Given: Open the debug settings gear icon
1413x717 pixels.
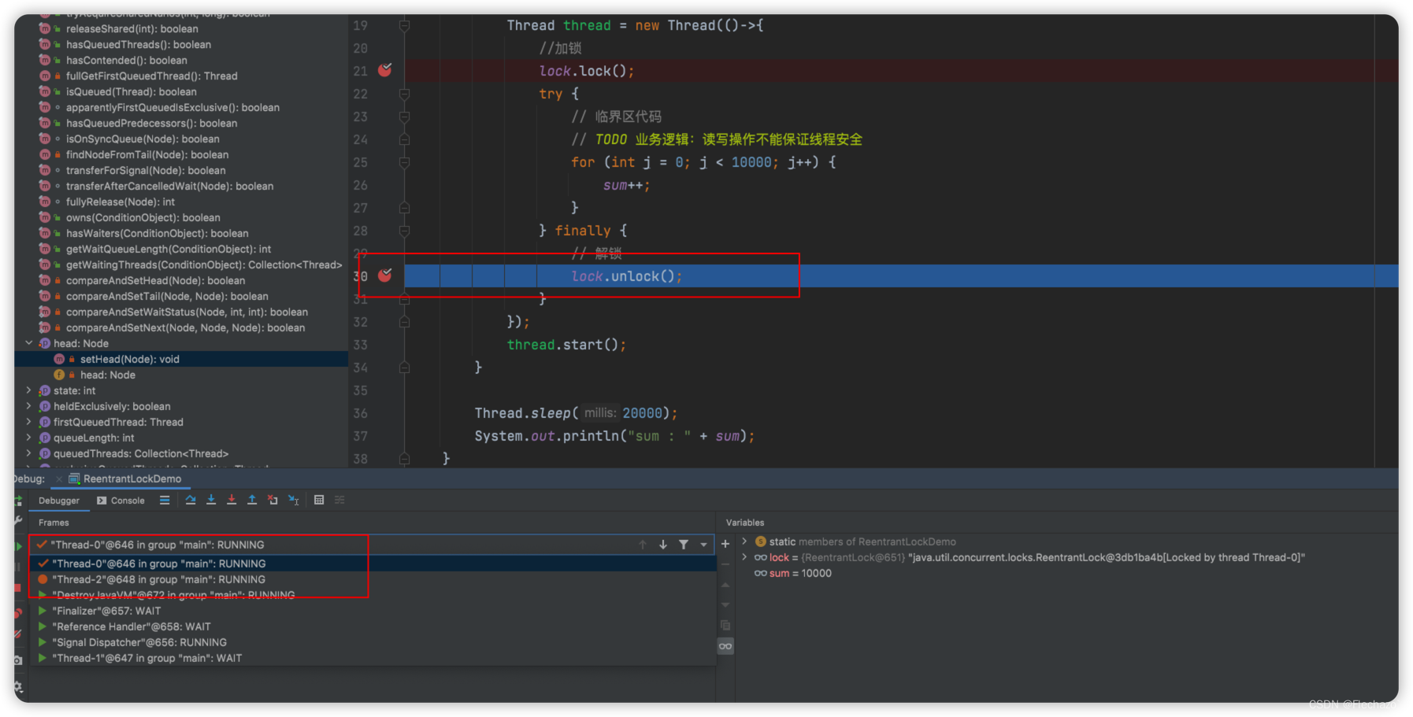Looking at the screenshot, I should coord(18,686).
